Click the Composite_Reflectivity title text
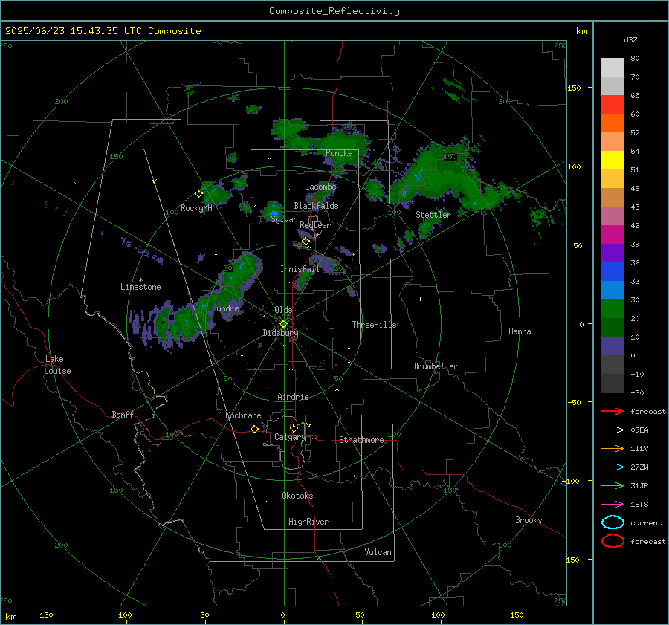The height and width of the screenshot is (625, 669). 334,11
